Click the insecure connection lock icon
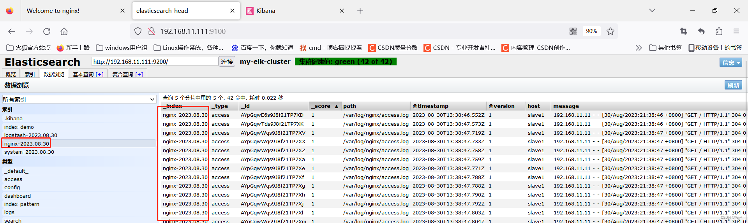Screen dimensions: 748x223 152,31
